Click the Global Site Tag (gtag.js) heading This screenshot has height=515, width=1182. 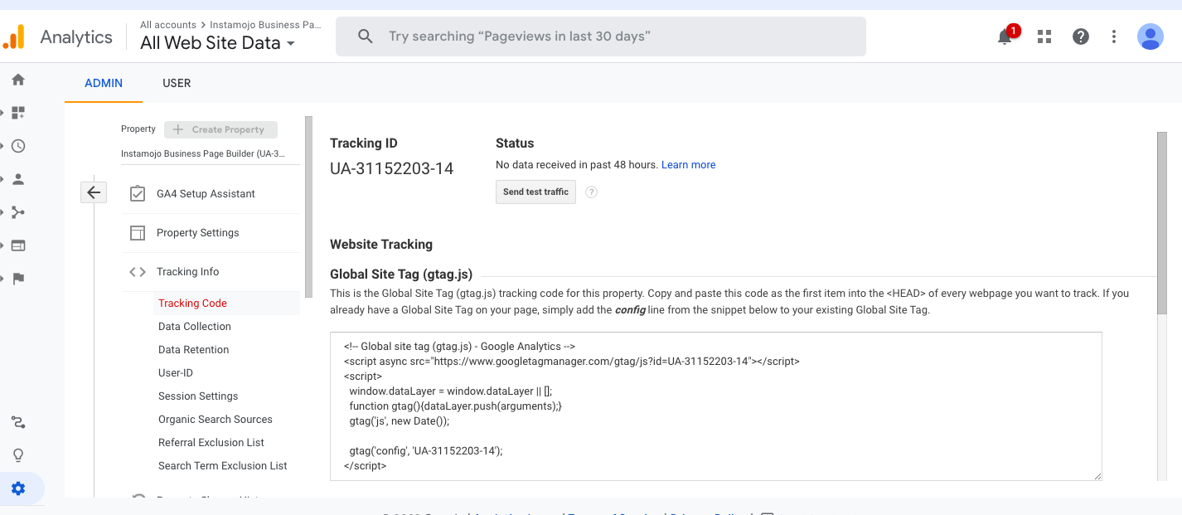[401, 275]
